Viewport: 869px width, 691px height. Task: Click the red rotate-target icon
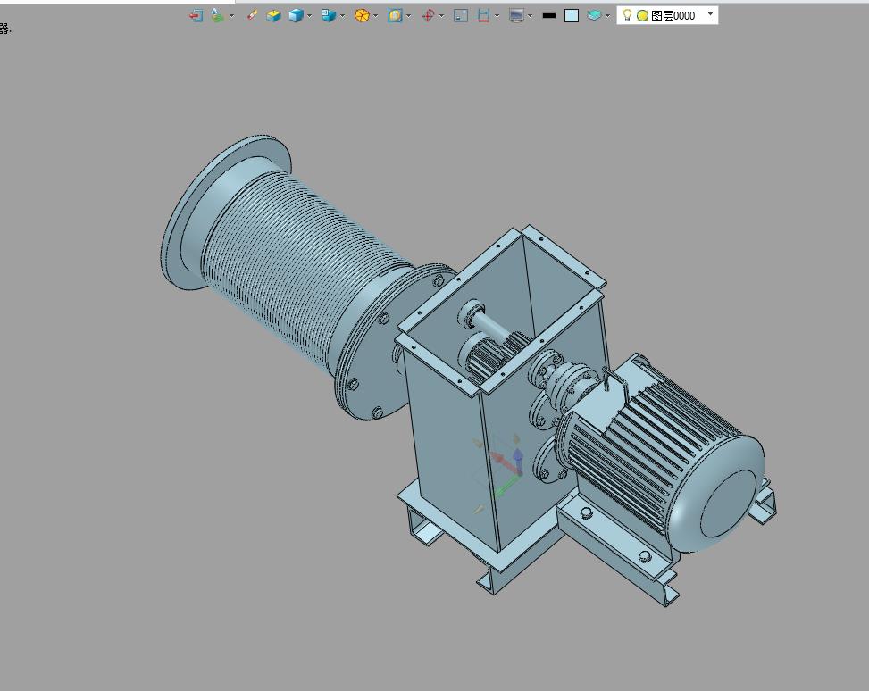[x=428, y=15]
